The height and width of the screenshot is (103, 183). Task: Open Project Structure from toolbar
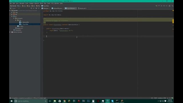click(170, 6)
